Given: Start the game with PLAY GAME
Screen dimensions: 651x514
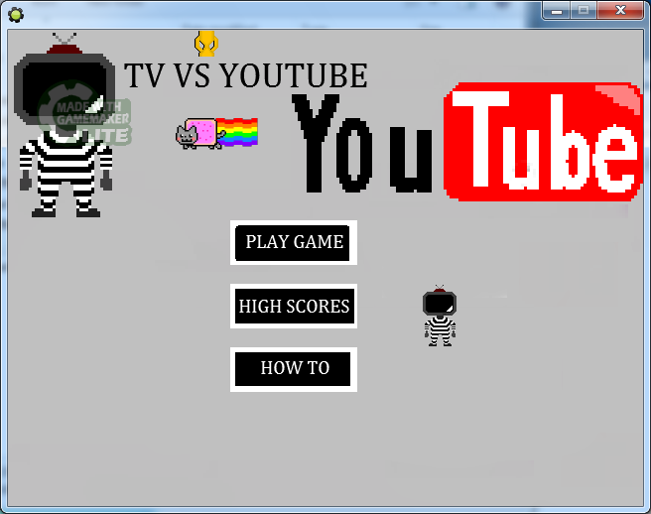Looking at the screenshot, I should click(x=294, y=242).
